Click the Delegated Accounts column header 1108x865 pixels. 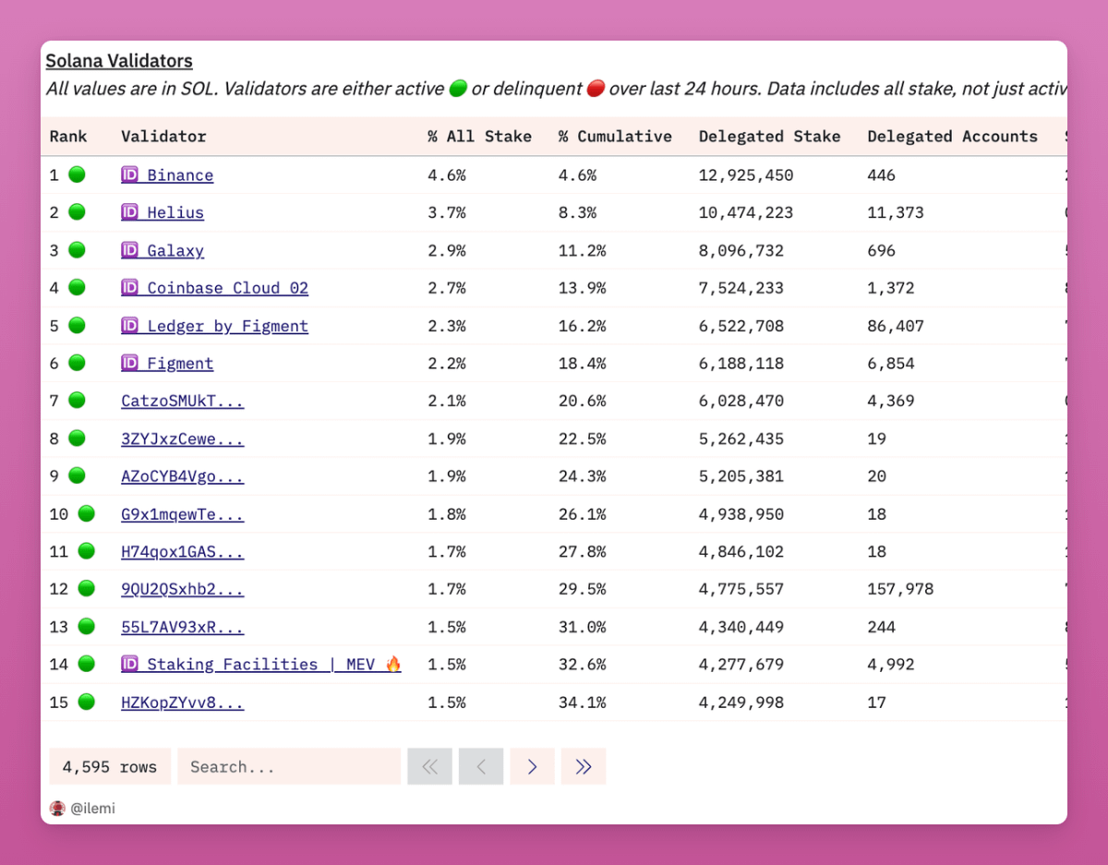(x=952, y=137)
